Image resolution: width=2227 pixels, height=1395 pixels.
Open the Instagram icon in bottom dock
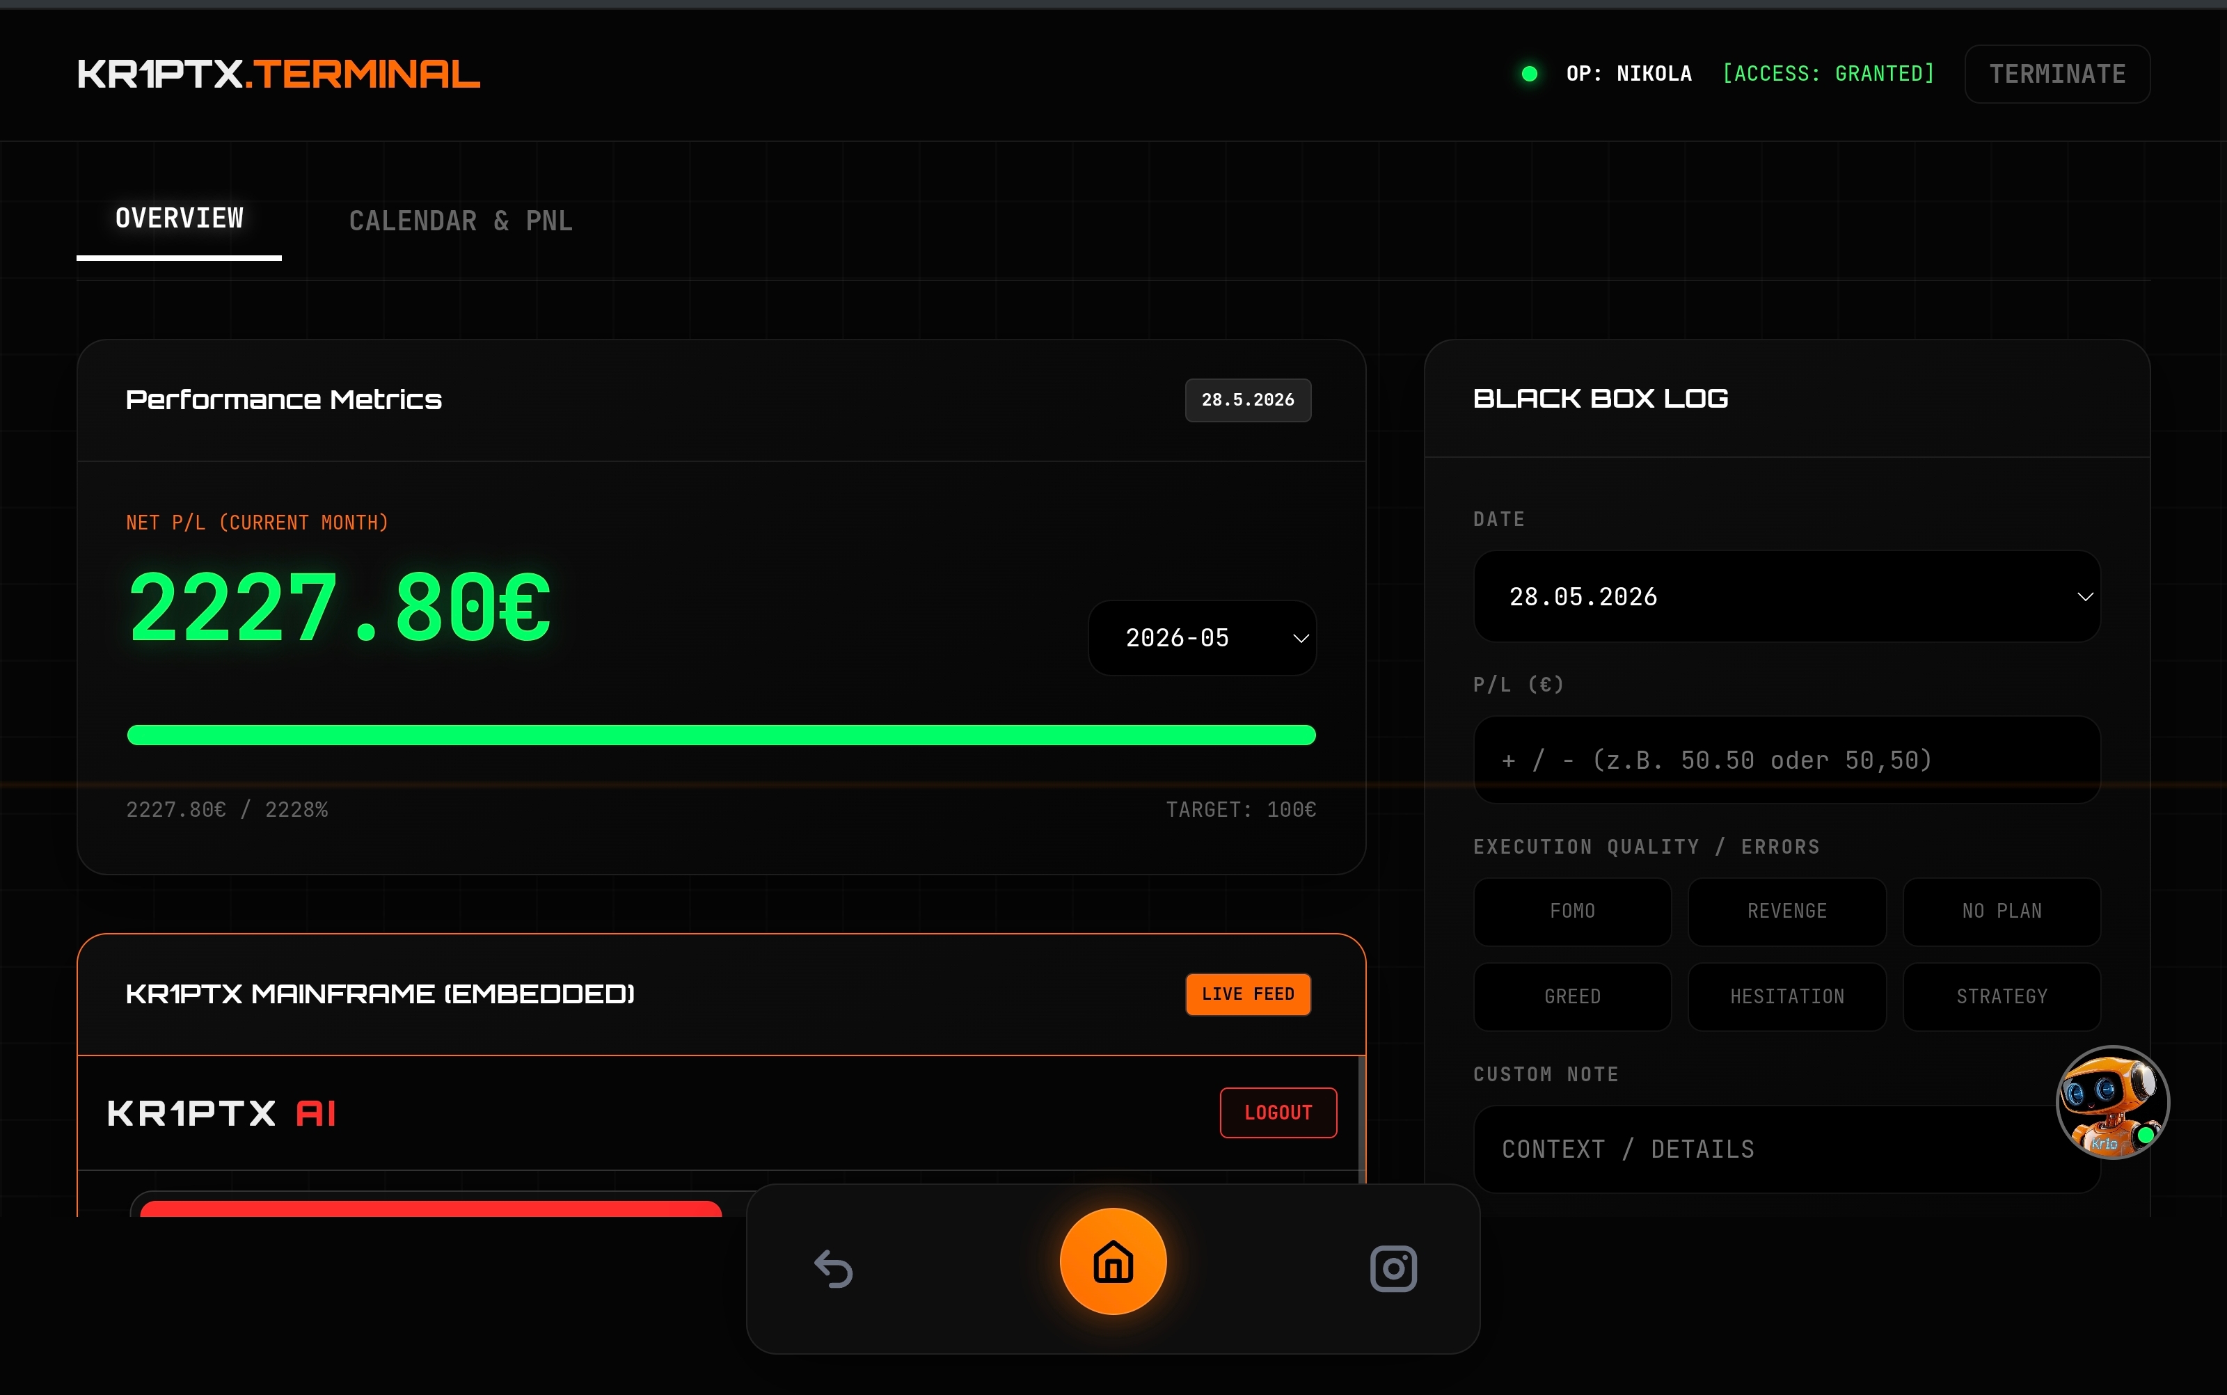(1393, 1268)
